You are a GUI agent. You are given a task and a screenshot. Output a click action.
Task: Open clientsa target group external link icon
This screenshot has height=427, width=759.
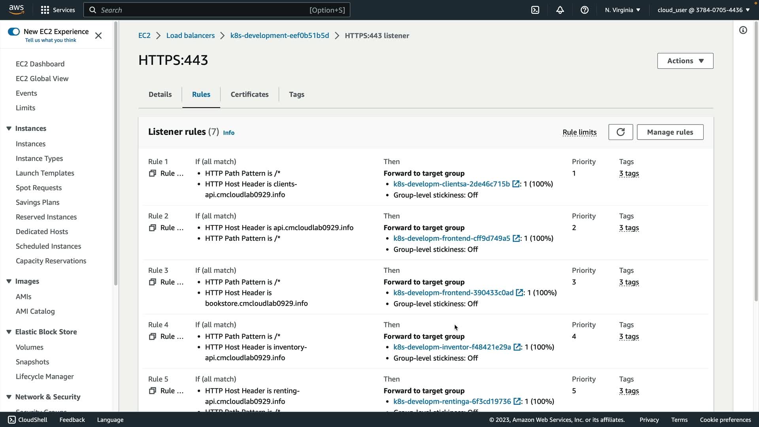[515, 184]
